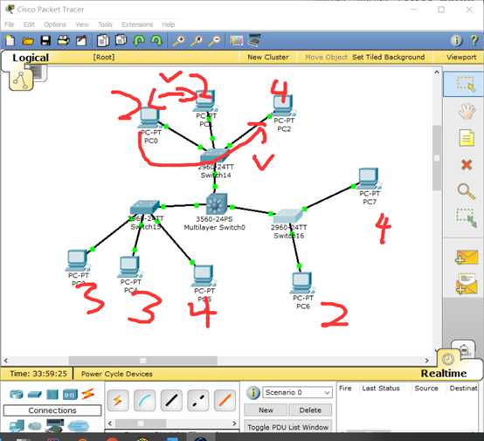Click the Print icon in toolbar
The width and height of the screenshot is (484, 441).
(64, 40)
